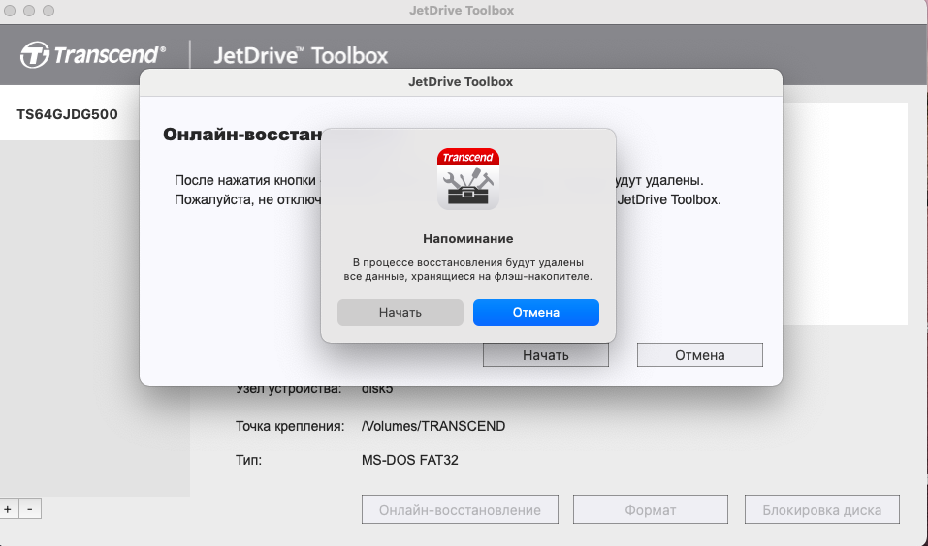The width and height of the screenshot is (928, 546).
Task: Click Отмена in the Онлайн-восстановление sheet
Action: pyautogui.click(x=699, y=355)
